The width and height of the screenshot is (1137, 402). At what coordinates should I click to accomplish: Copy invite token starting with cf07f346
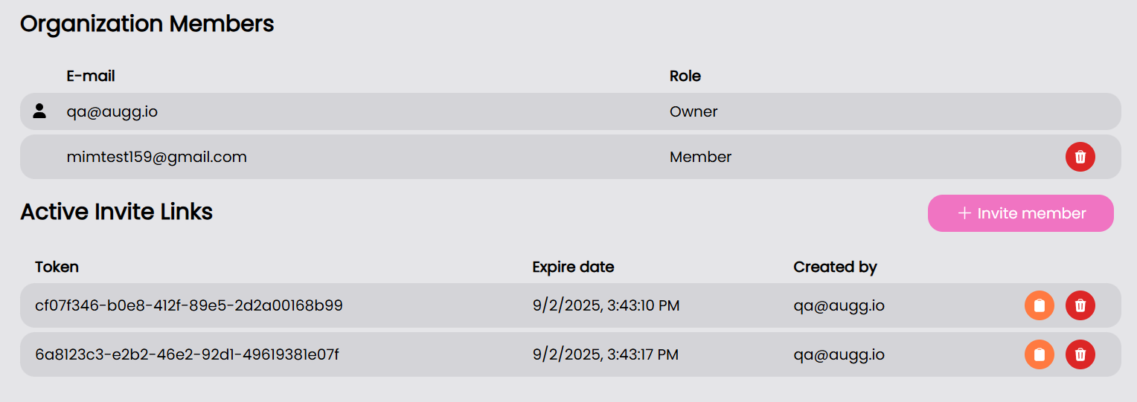pos(1039,305)
